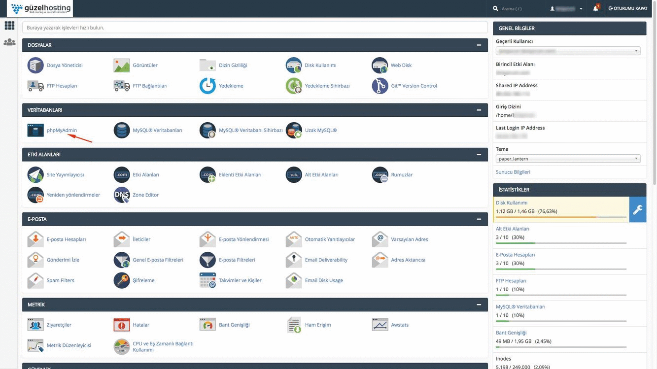This screenshot has width=657, height=369.
Task: Click the Arama search box in header
Action: pos(515,8)
